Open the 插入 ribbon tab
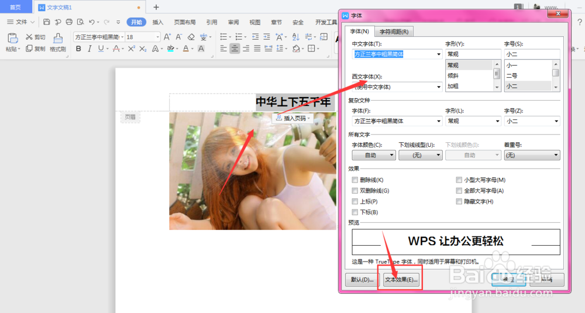This screenshot has width=585, height=313. [x=158, y=22]
